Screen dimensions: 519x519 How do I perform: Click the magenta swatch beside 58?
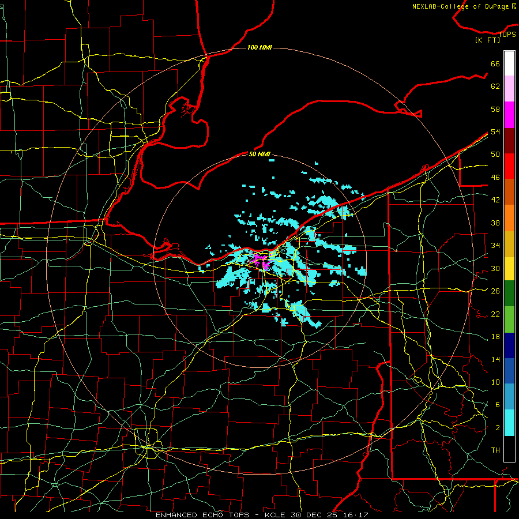pyautogui.click(x=509, y=115)
